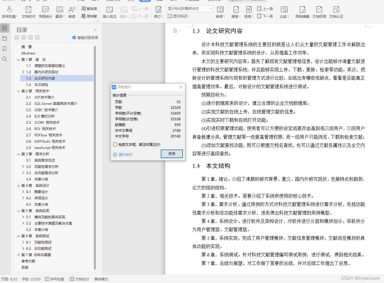Open the 接受 dropdown arrow
The width and height of the screenshot is (384, 283).
pos(240,17)
